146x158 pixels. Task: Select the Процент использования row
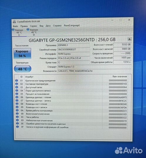pos(71,94)
